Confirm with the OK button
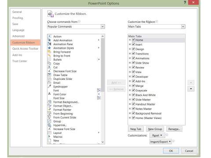This screenshot has height=158, width=211. 171,151
